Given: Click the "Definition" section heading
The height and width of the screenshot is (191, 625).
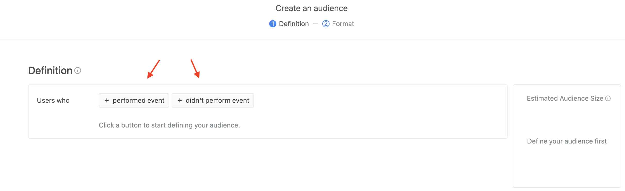Looking at the screenshot, I should click(x=50, y=70).
